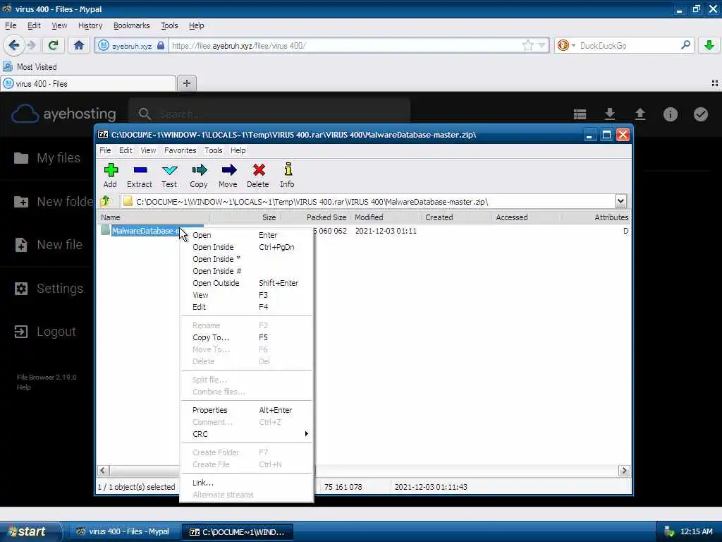The image size is (722, 542).
Task: Click Logout in ayehosting sidebar
Action: point(44,332)
